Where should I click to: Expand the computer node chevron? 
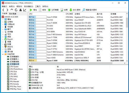click(3, 19)
